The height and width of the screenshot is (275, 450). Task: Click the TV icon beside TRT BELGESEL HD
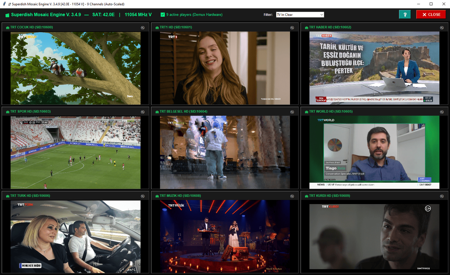tap(156, 112)
